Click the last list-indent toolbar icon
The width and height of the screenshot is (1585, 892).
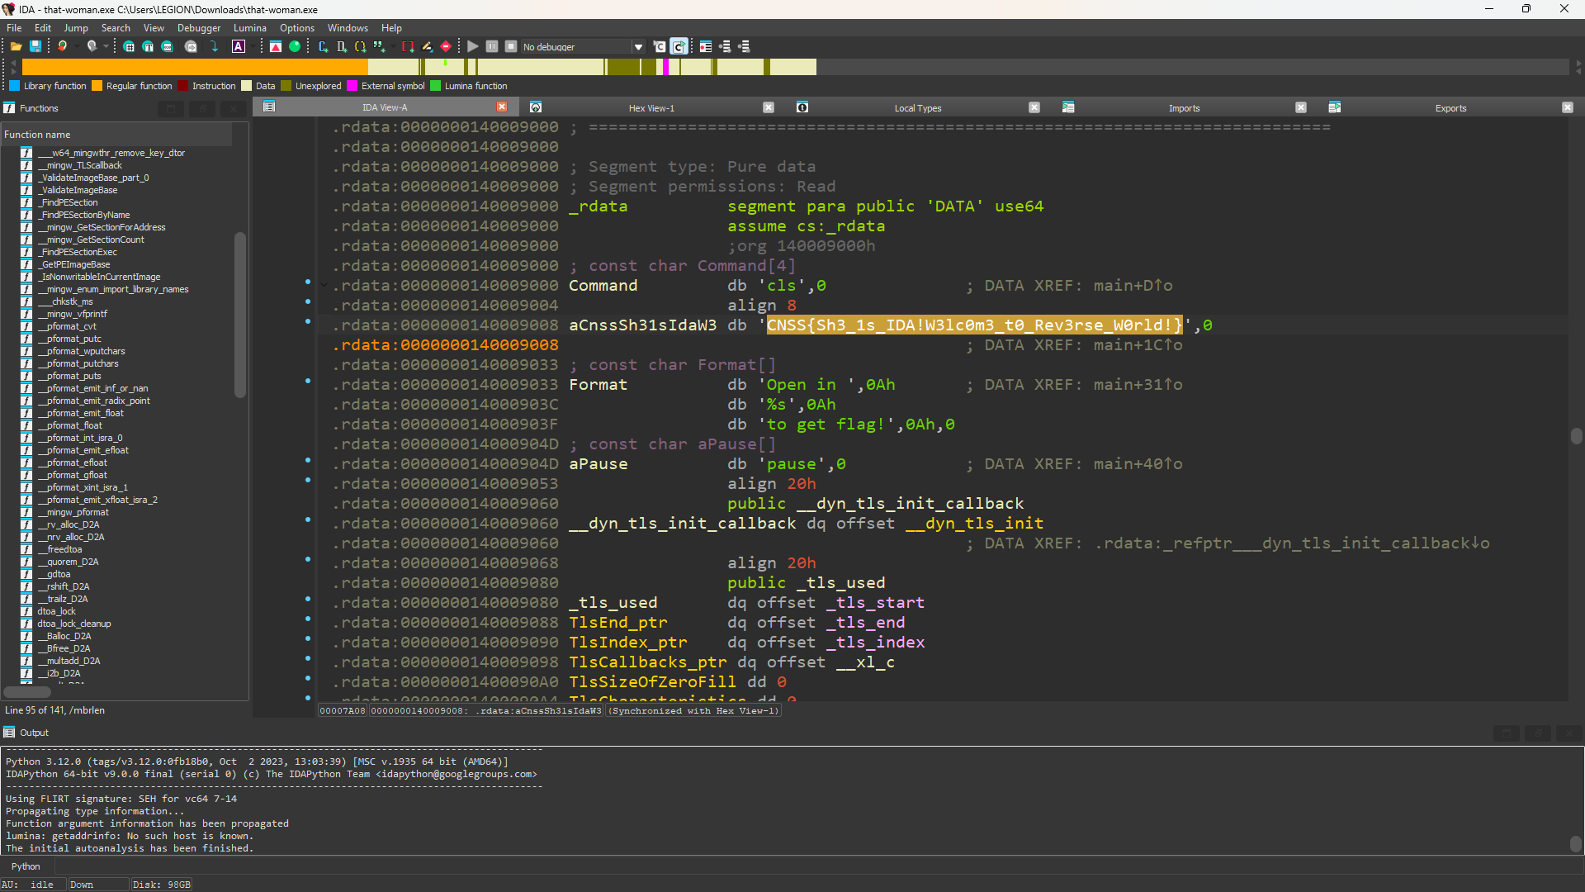(x=744, y=47)
